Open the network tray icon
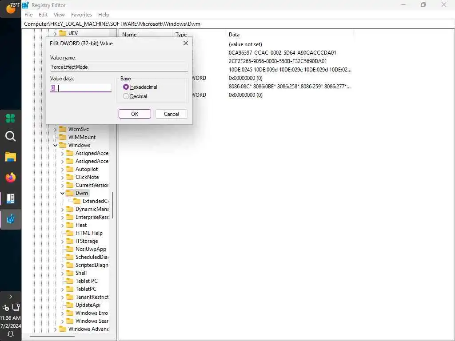 click(16, 307)
